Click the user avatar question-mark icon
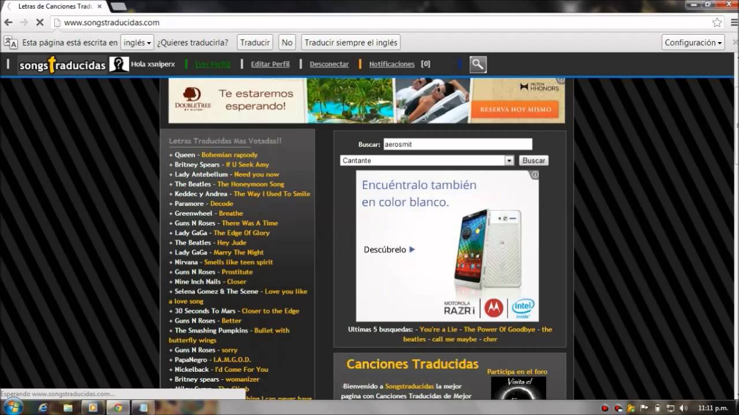The image size is (739, 415). coord(119,64)
